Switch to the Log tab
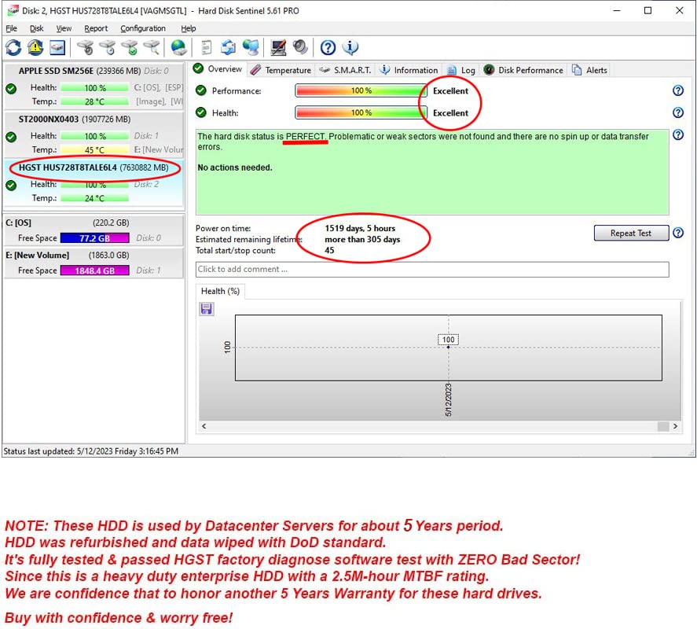 461,70
